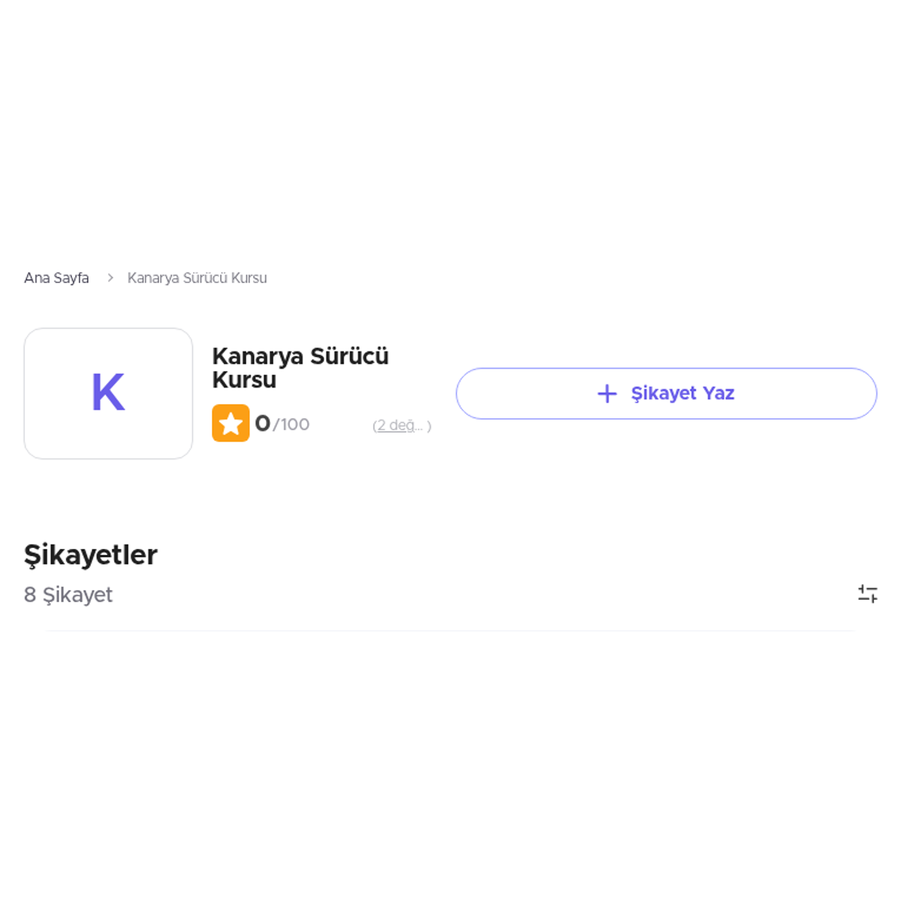Select the company logo thumbnail box

point(108,393)
